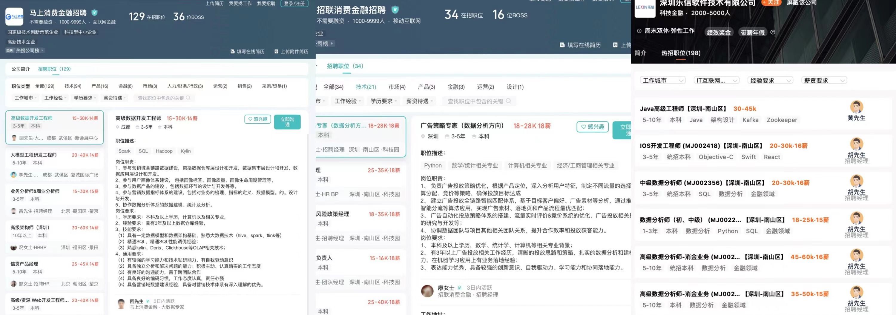This screenshot has height=315, width=896.
Task: Open the 学历要求 filter dropdown
Action: tap(84, 98)
